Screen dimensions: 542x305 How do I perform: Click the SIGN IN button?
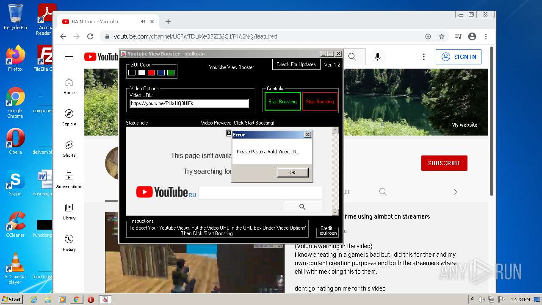point(459,57)
